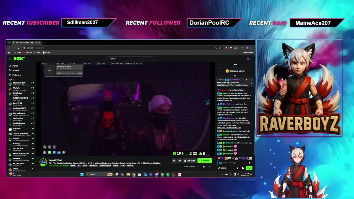Click the oojakeyboo streamer avatar
Viewport: 354px width, 199px height.
pos(43,163)
